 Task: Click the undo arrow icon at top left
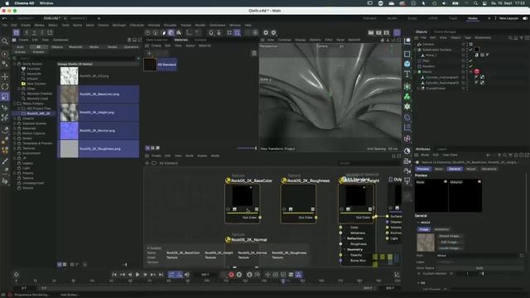pos(4,18)
